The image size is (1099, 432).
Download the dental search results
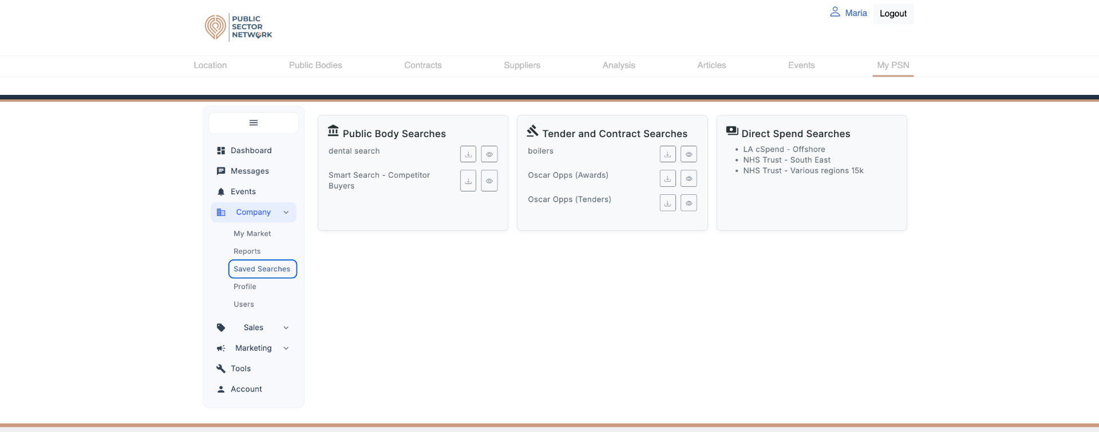click(468, 154)
